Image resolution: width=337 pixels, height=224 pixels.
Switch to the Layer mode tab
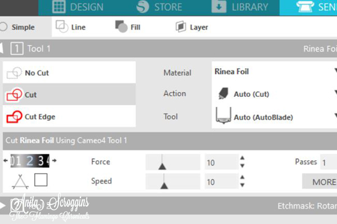tap(192, 27)
